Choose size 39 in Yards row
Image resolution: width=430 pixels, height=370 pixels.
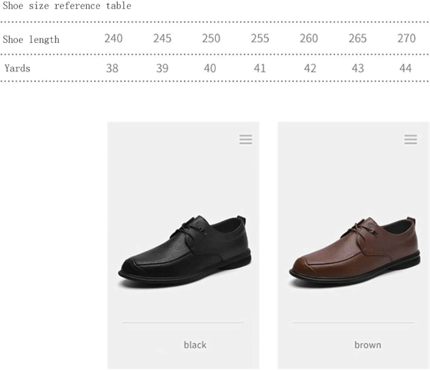click(x=162, y=68)
